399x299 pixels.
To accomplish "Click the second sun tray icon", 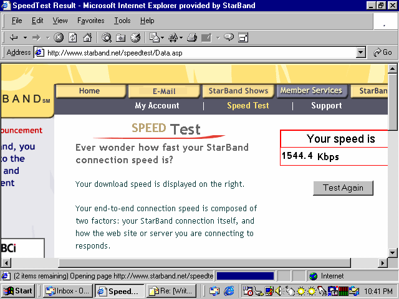I will tap(312, 291).
